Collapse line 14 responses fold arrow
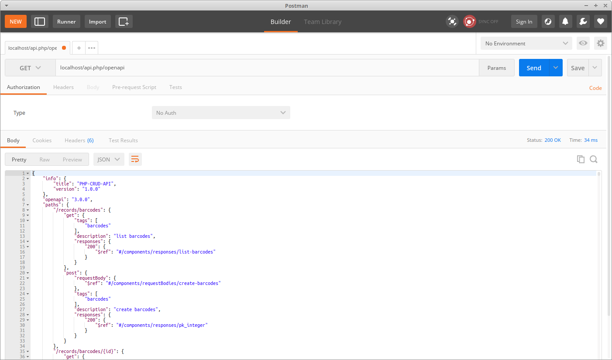The image size is (612, 360). coord(28,241)
